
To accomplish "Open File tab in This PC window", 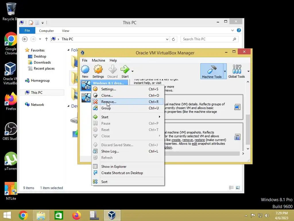I will click(x=27, y=31).
